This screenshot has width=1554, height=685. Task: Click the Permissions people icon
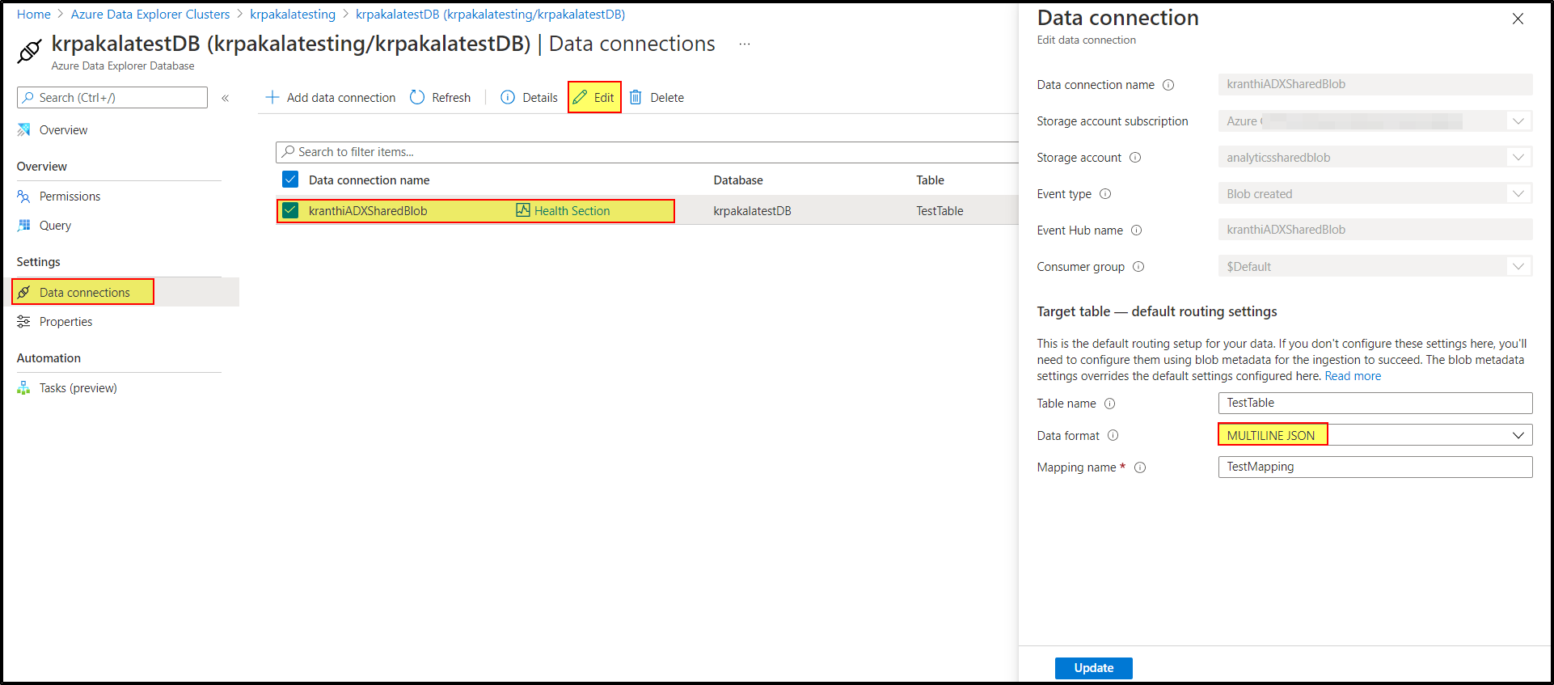pos(23,197)
